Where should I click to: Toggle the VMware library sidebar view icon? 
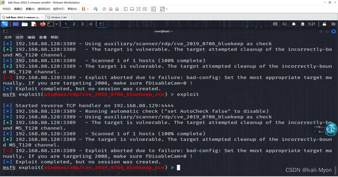tap(126, 9)
